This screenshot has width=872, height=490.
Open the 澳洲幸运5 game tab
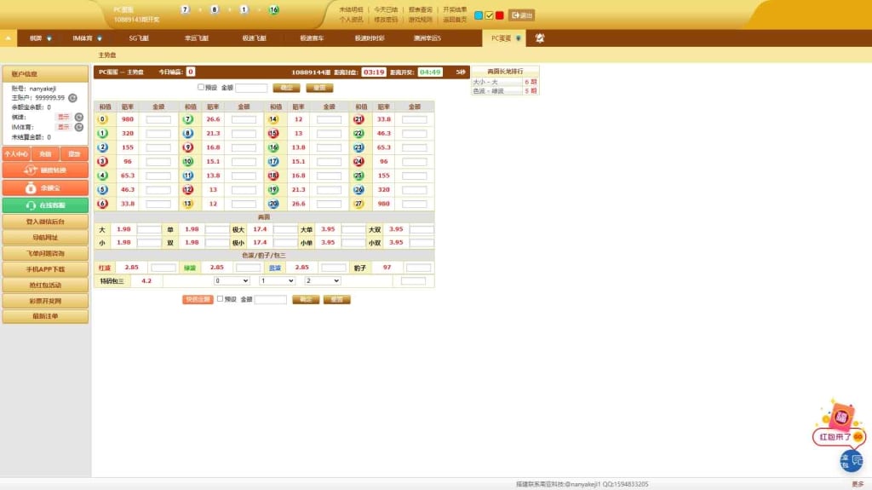[x=427, y=38]
